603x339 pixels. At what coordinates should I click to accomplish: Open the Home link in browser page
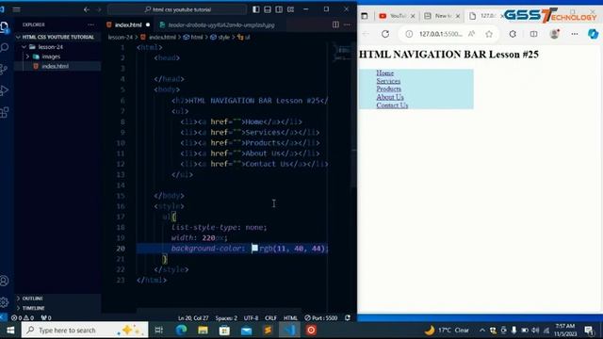coord(385,73)
